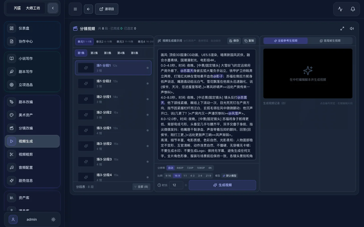The width and height of the screenshot is (364, 227).
Task: Select the 场2·分段1 segment row
Action: point(113,99)
